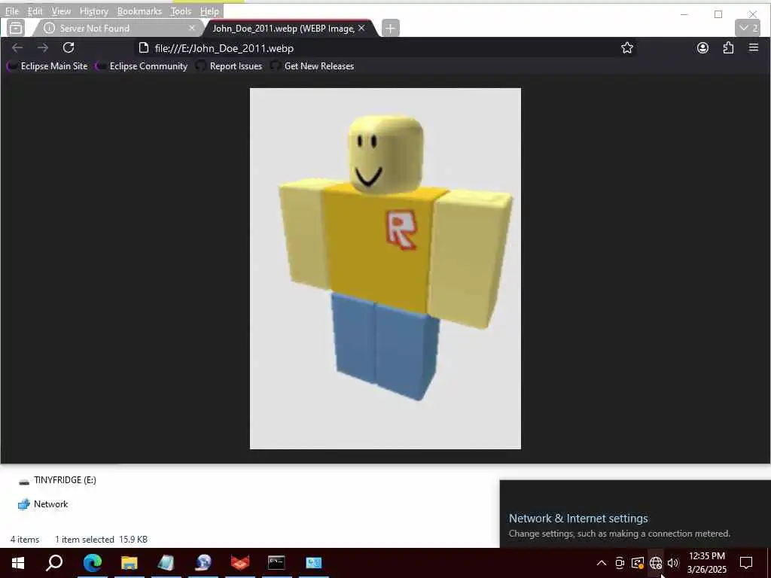Show hidden system tray icons
This screenshot has height=578, width=771.
(602, 563)
